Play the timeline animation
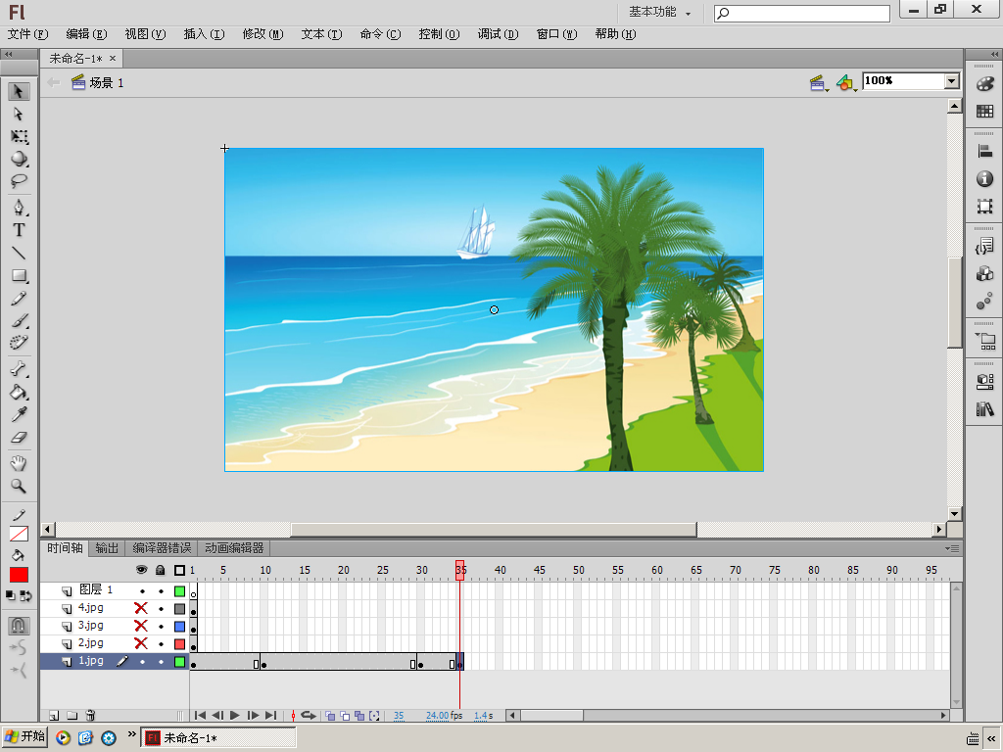Screen dimensions: 1003x752 pyautogui.click(x=235, y=716)
